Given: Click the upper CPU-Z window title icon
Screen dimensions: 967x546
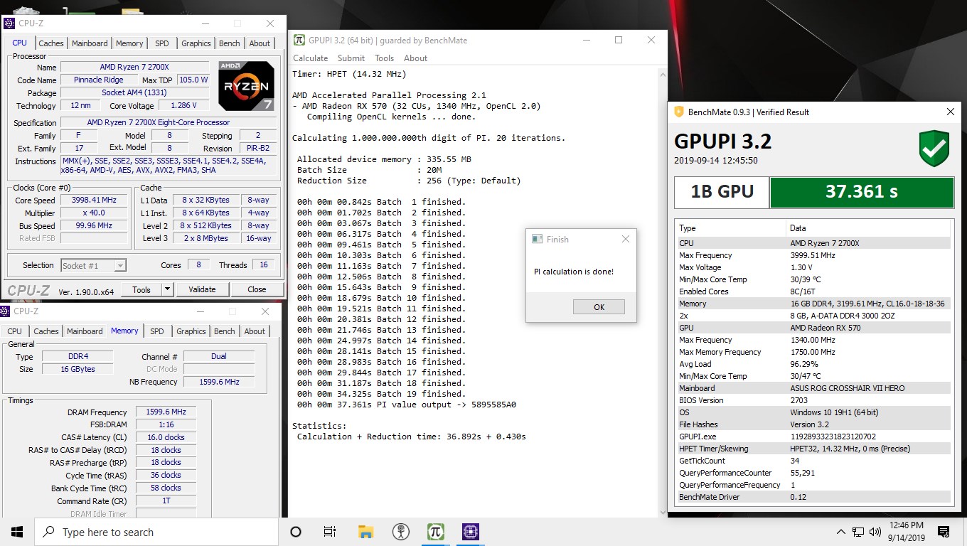Looking at the screenshot, I should click(9, 23).
